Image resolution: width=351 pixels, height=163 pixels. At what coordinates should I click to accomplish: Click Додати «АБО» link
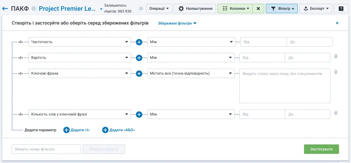point(119,130)
